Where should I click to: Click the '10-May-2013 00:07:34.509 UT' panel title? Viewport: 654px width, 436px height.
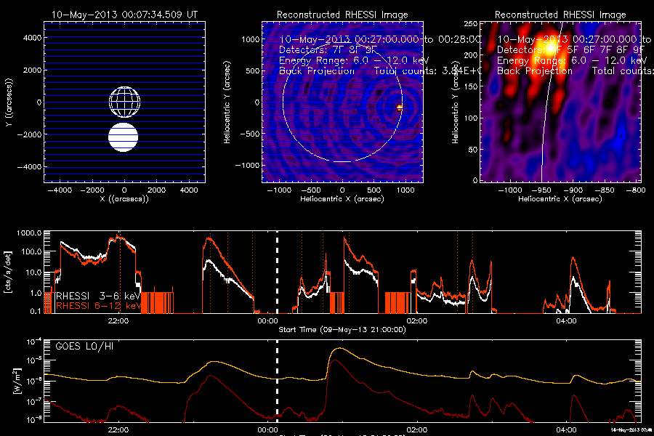124,15
